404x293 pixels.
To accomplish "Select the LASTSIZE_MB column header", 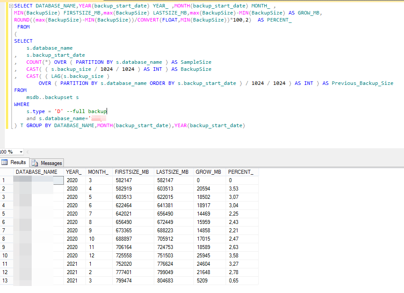I will coord(174,172).
